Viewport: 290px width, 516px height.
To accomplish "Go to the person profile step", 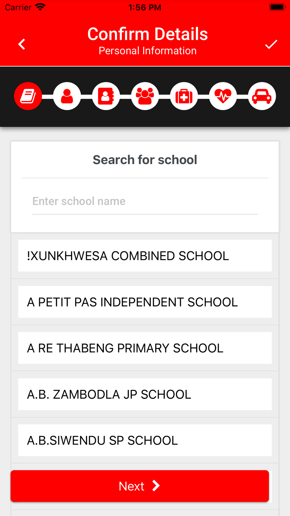I will (x=67, y=96).
